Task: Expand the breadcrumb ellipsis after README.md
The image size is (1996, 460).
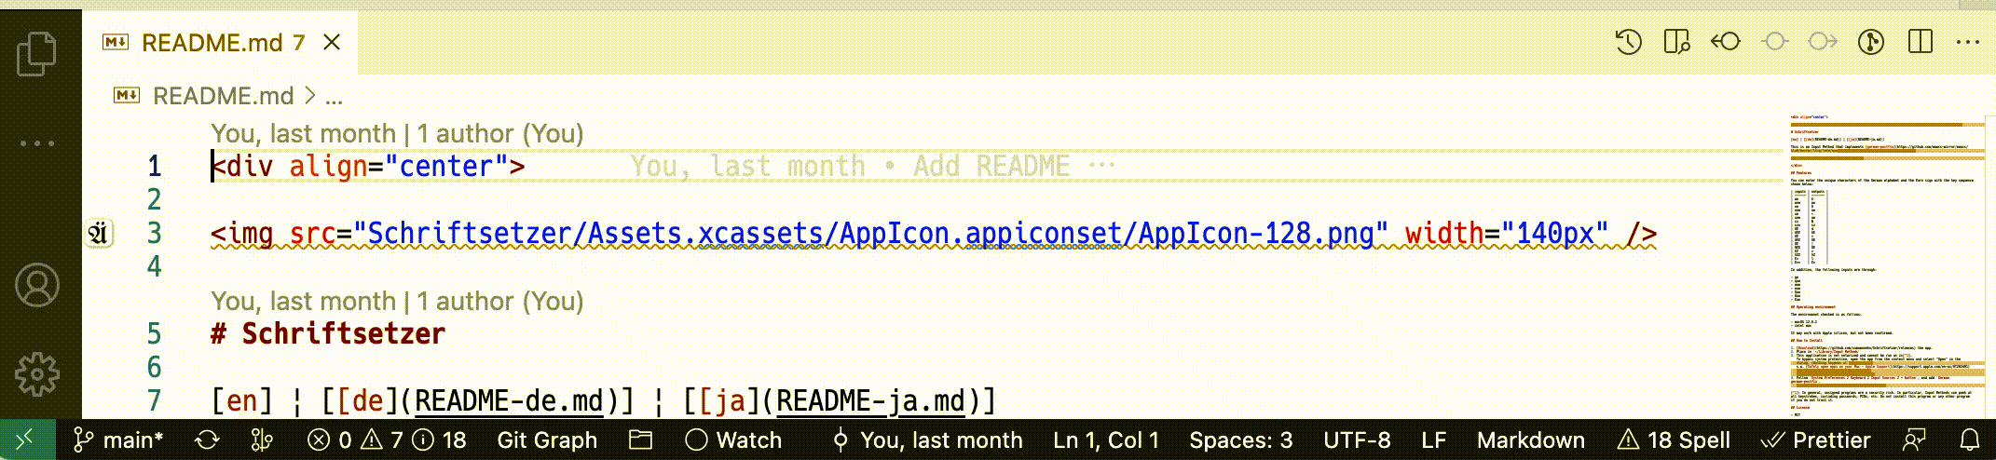Action: click(335, 96)
